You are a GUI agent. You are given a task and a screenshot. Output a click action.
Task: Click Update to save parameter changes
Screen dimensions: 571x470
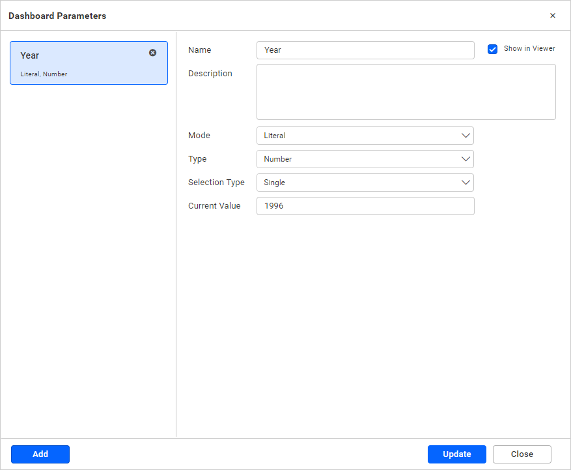(456, 454)
